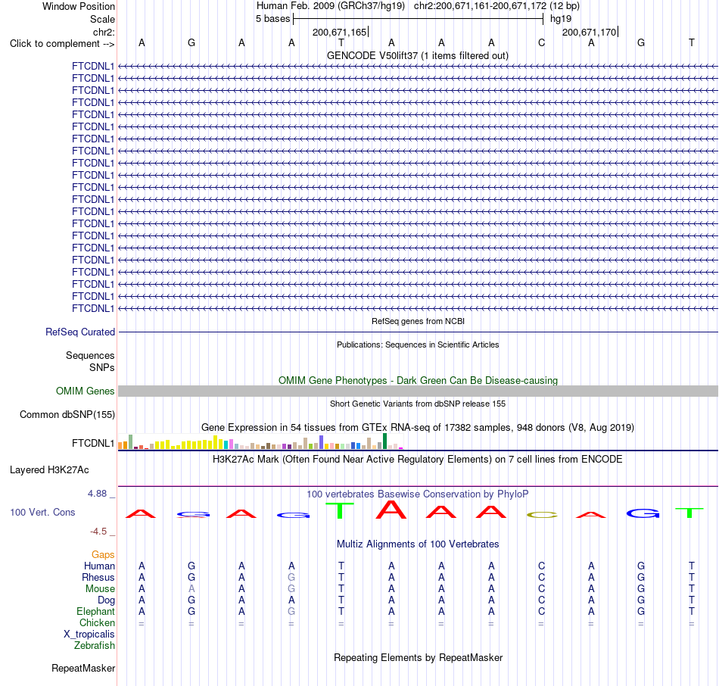Select the chr2: base position label
This screenshot has height=686, width=719.
104,32
